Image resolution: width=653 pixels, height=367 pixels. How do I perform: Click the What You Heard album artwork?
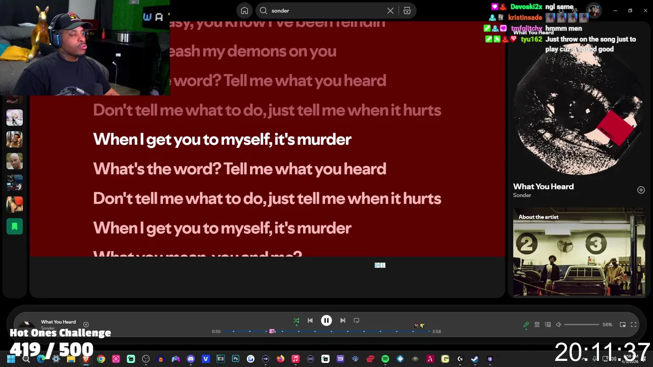[x=579, y=110]
